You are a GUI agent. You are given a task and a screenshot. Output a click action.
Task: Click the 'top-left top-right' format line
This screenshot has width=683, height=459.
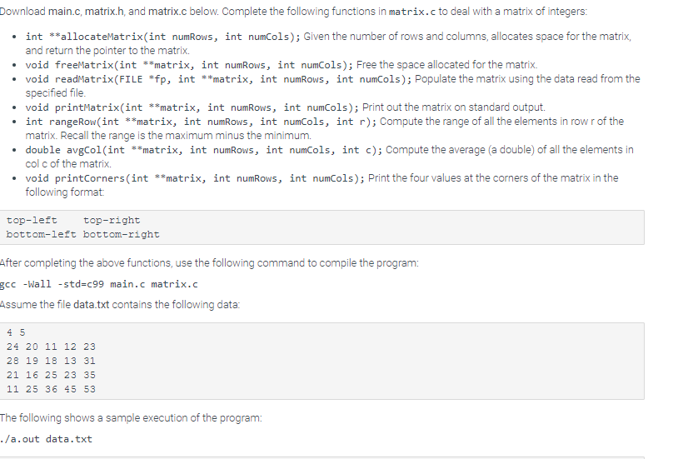[73, 221]
